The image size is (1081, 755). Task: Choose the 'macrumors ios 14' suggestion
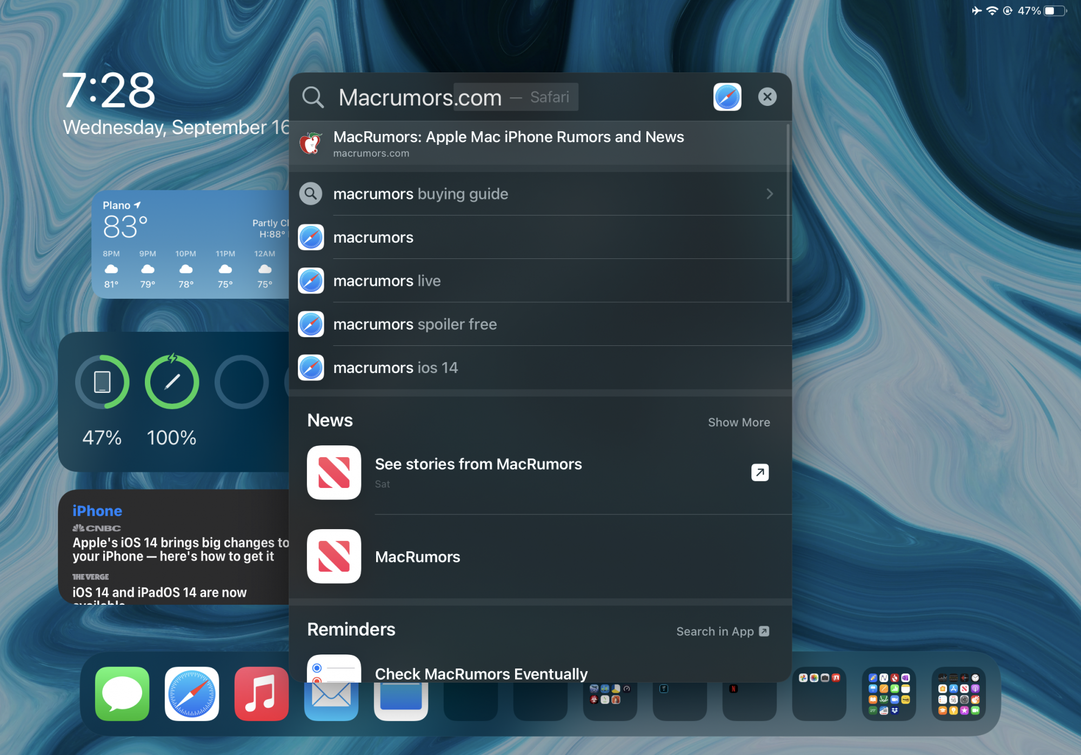(x=395, y=368)
